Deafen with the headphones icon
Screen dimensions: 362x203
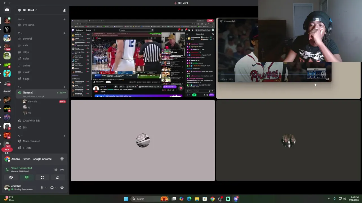pos(52,188)
